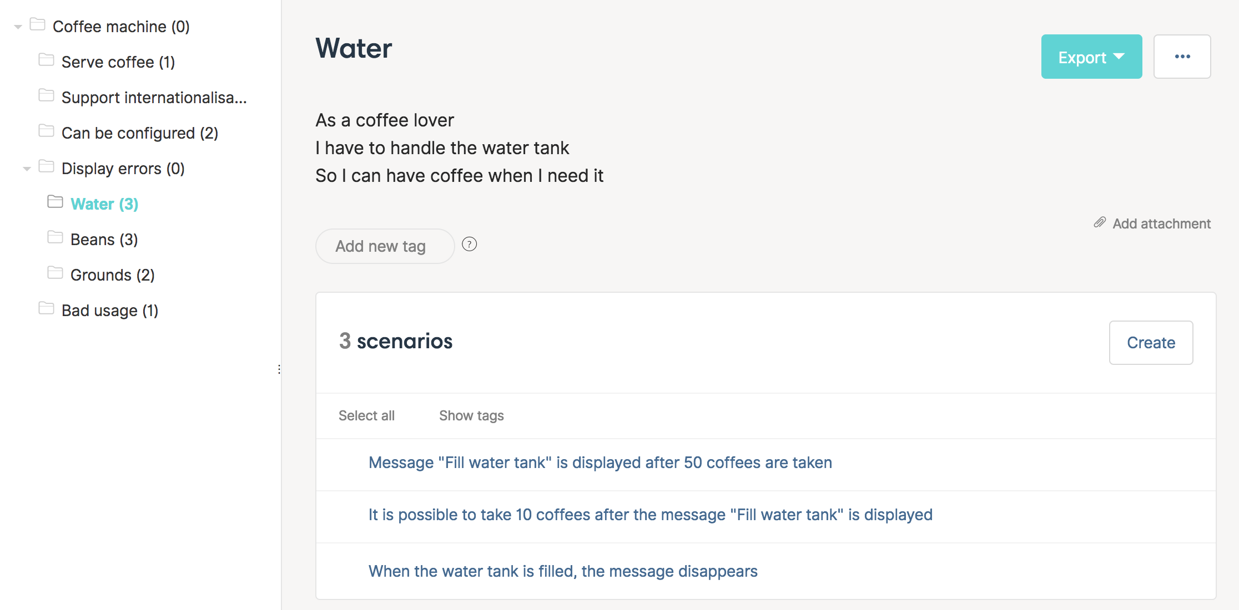The width and height of the screenshot is (1239, 610).
Task: Click the folder icon beside Bad usage
Action: tap(46, 308)
